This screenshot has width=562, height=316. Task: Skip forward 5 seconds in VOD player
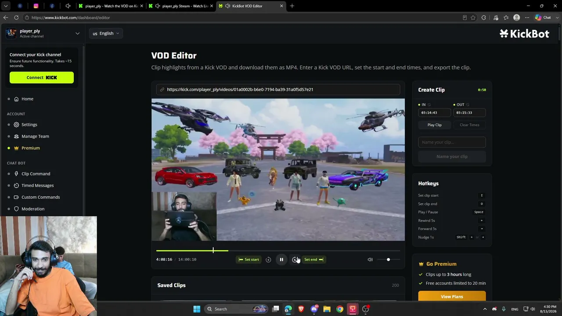click(295, 259)
